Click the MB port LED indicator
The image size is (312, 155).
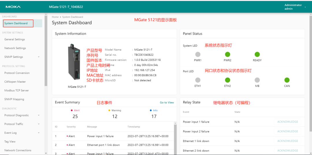[257, 80]
